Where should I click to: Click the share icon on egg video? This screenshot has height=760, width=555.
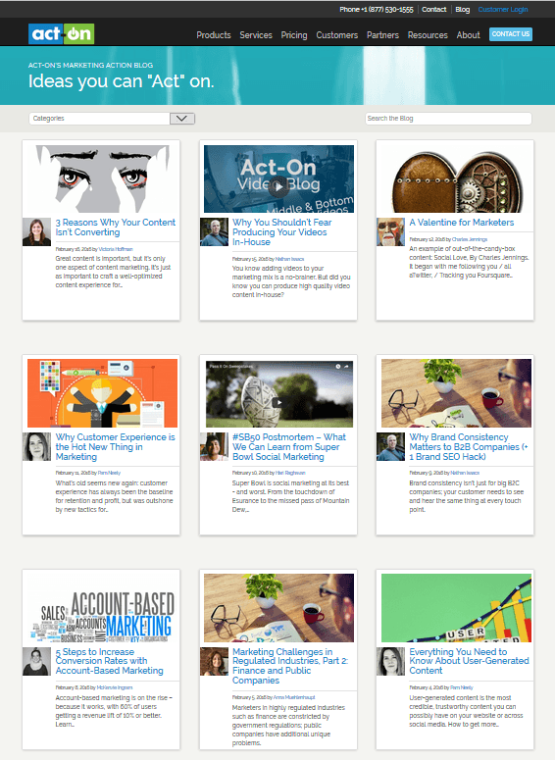(x=346, y=367)
